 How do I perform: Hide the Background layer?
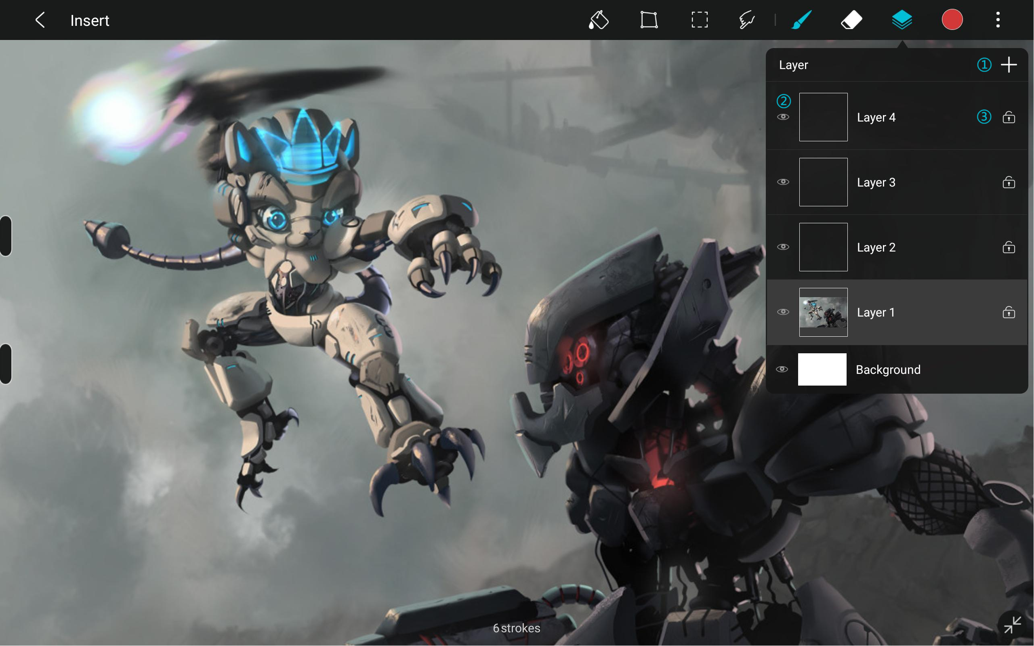coord(782,369)
